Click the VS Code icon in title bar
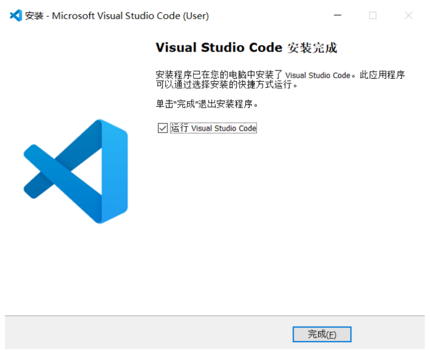This screenshot has width=431, height=350. pyautogui.click(x=16, y=15)
